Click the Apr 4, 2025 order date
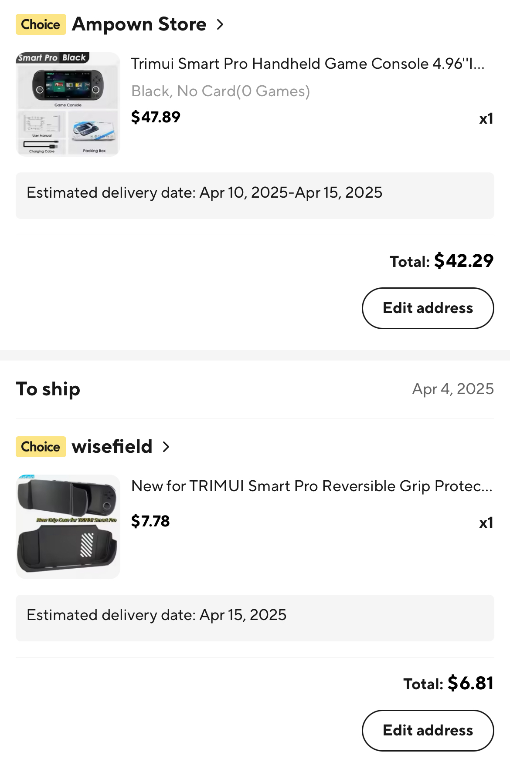This screenshot has width=510, height=772. pos(453,389)
